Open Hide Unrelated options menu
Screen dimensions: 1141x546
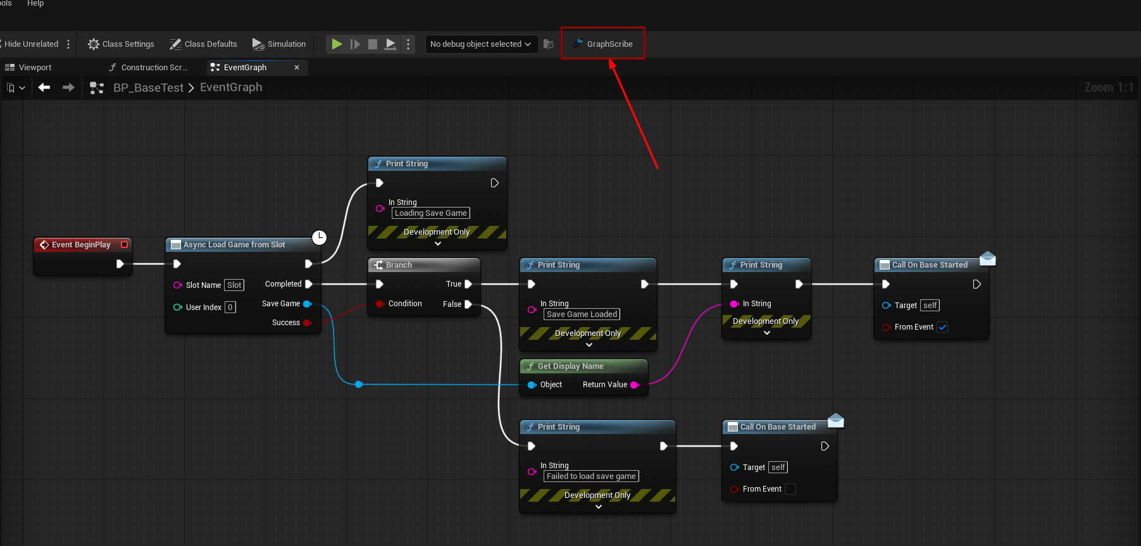(x=68, y=44)
